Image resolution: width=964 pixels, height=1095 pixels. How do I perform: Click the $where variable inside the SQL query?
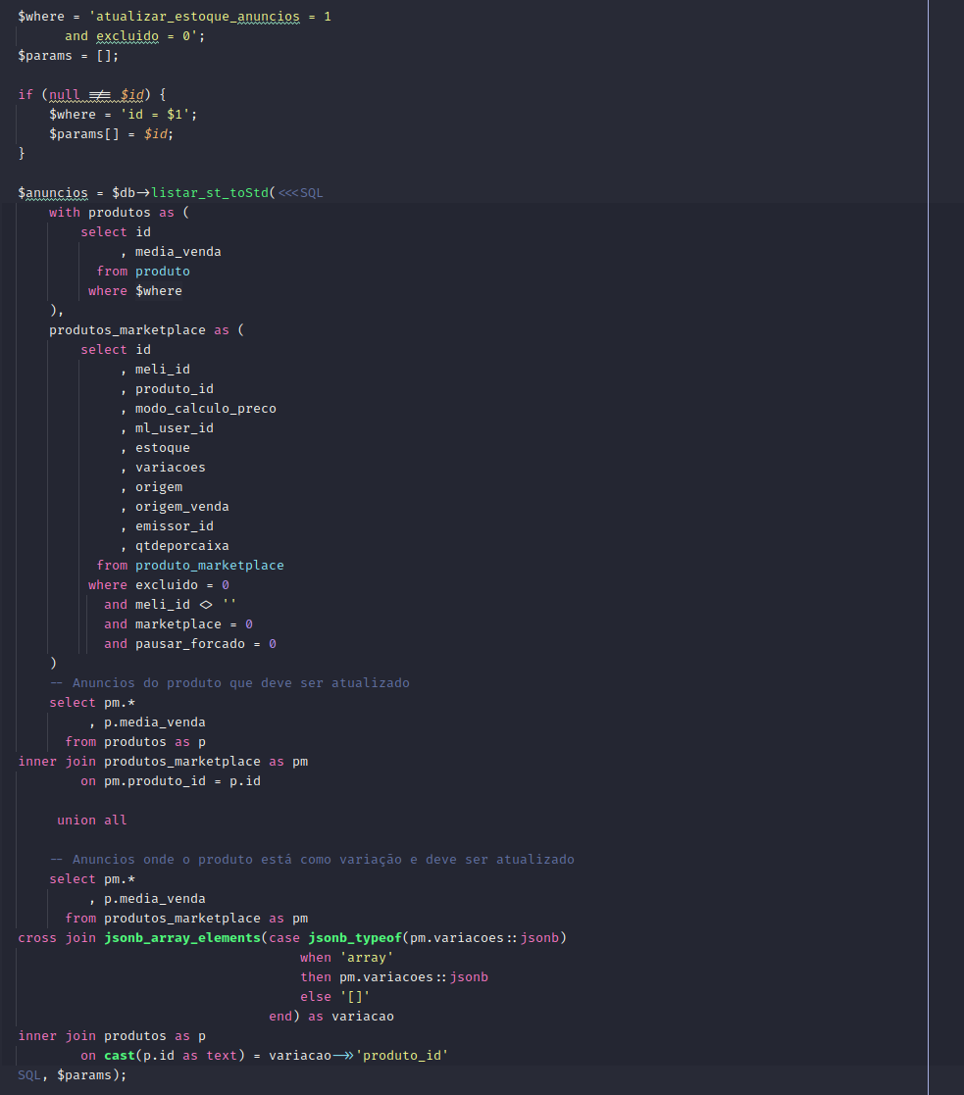pos(158,291)
